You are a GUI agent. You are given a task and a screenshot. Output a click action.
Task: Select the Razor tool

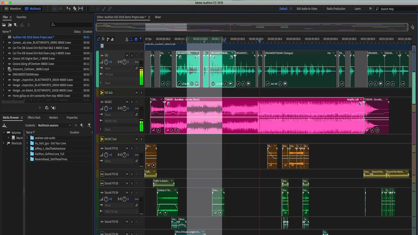(75, 9)
